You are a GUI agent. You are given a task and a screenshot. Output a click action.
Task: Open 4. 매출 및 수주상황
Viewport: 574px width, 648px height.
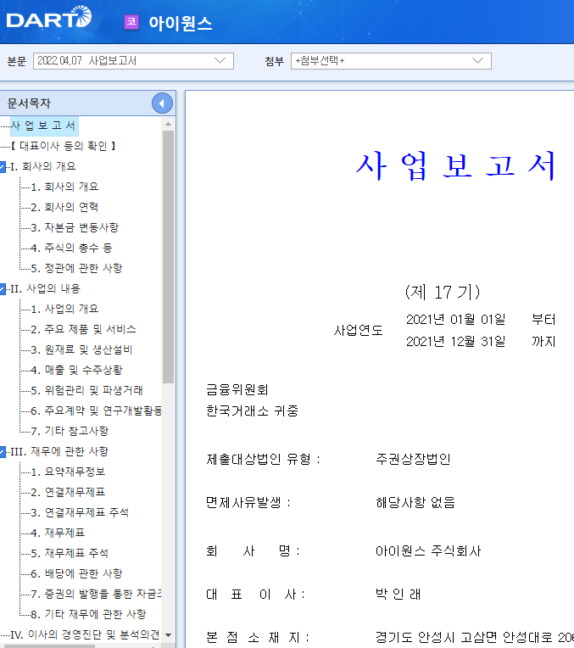pyautogui.click(x=77, y=370)
